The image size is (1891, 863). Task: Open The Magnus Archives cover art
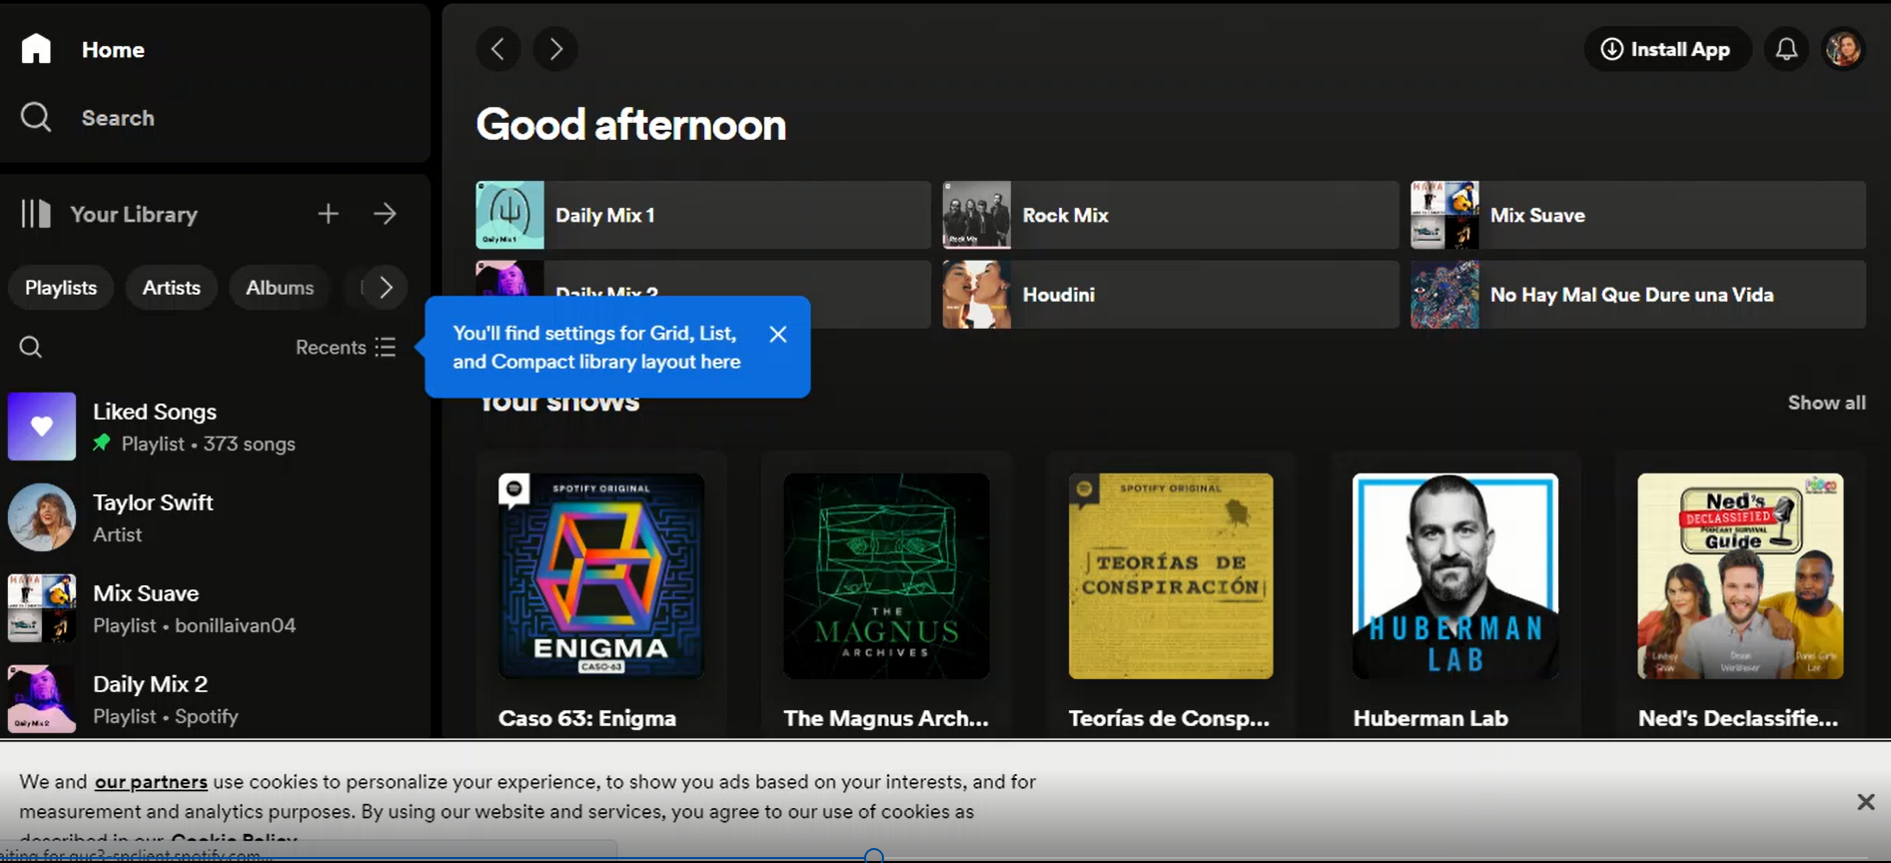(x=886, y=576)
